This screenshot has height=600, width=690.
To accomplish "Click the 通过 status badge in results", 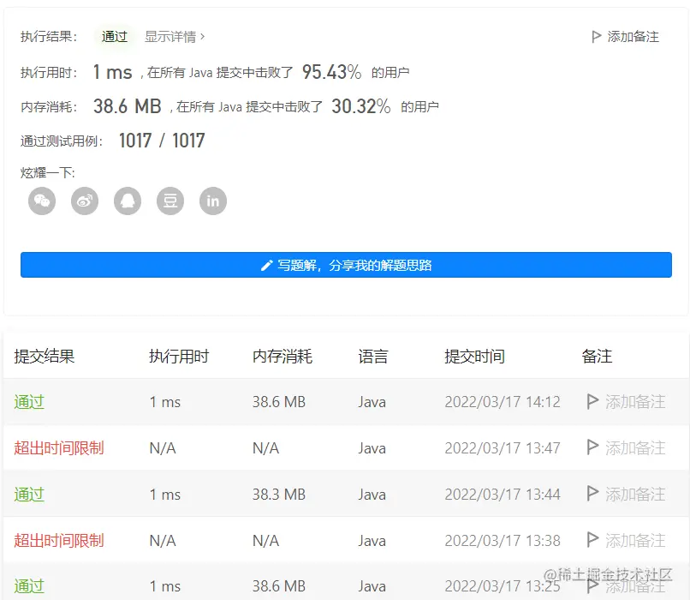I will coord(115,37).
